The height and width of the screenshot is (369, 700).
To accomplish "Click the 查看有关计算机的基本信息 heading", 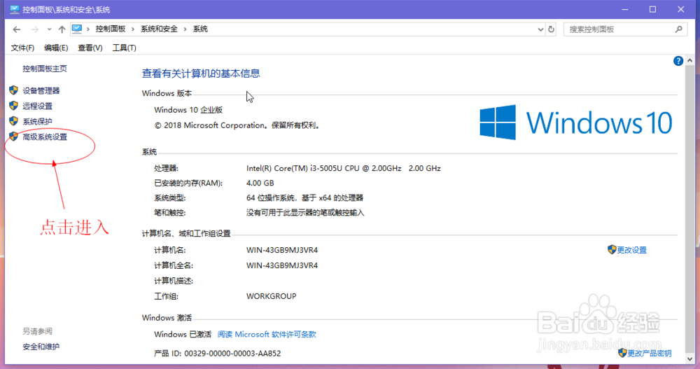I will pos(201,74).
